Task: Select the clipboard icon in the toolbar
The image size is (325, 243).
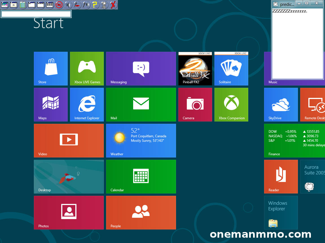Action: point(23,5)
